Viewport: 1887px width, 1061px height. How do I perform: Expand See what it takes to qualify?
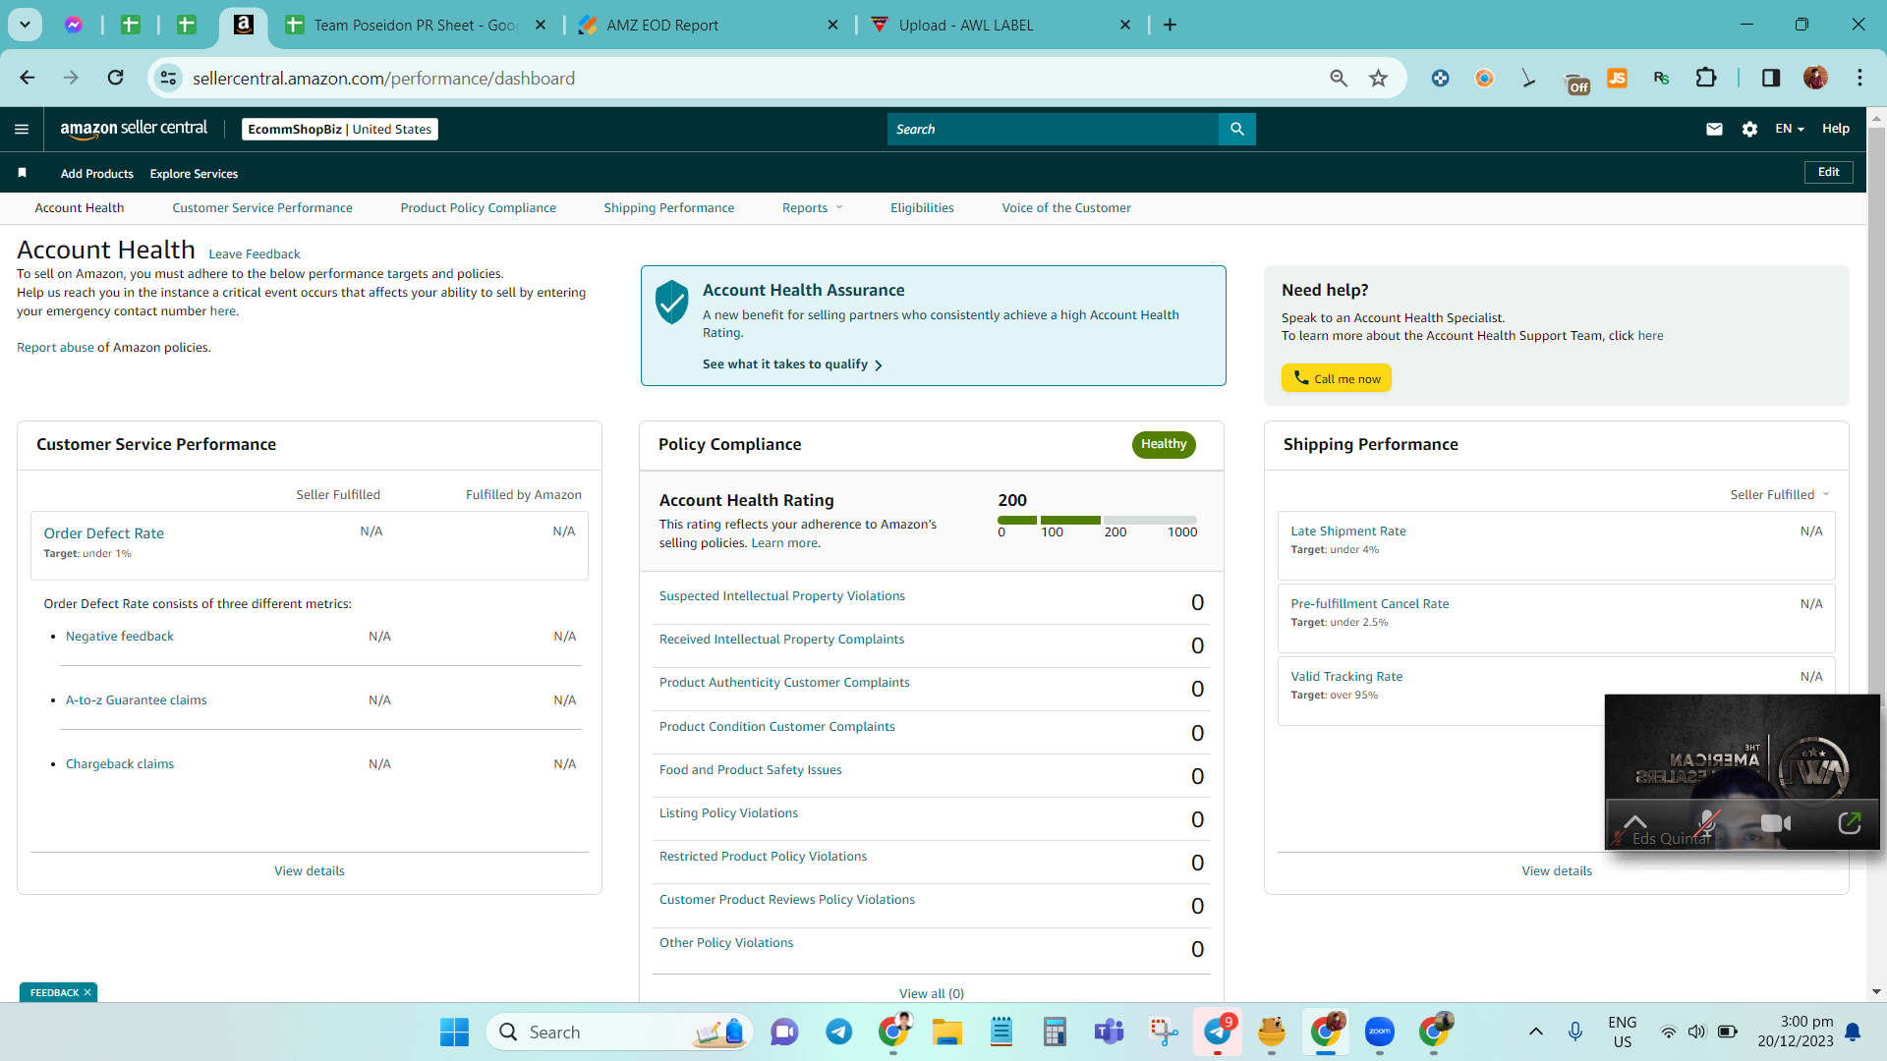(792, 364)
